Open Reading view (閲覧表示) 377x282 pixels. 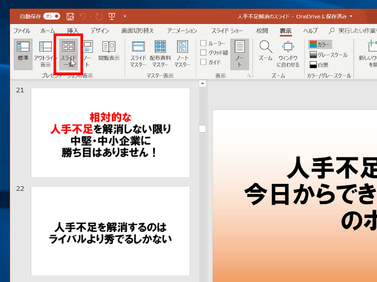pyautogui.click(x=108, y=53)
